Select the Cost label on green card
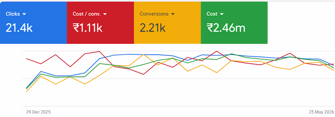 (212, 14)
